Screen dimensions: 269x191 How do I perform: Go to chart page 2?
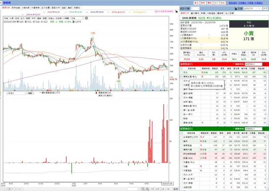(x=6, y=189)
